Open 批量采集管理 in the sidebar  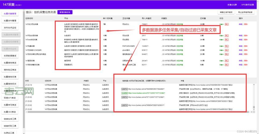pyautogui.click(x=10, y=14)
